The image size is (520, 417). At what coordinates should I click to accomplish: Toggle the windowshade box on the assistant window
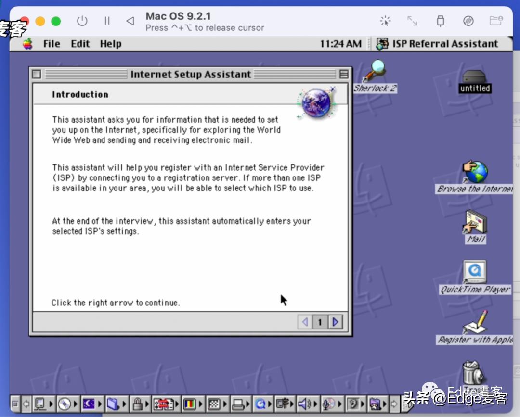tap(344, 74)
